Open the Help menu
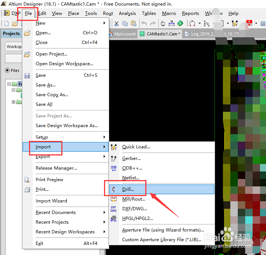 click(233, 13)
